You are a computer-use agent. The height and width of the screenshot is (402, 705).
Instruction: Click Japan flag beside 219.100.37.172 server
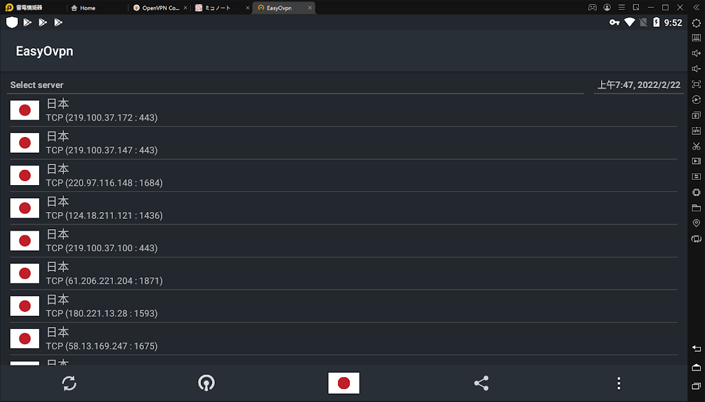[x=25, y=110]
